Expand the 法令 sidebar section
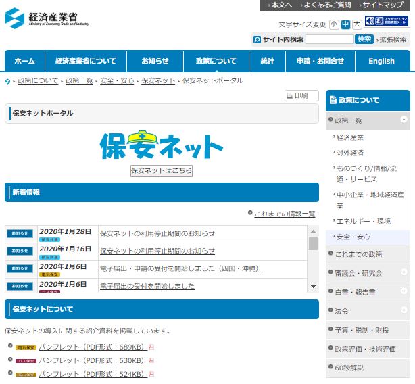Image resolution: width=415 pixels, height=384 pixels. point(404,310)
